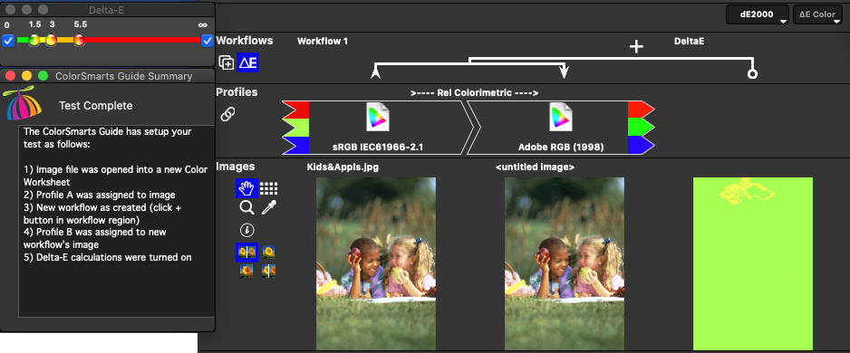The height and width of the screenshot is (353, 850).
Task: Click the 5.5 red threshold slider marker
Action: click(x=79, y=40)
